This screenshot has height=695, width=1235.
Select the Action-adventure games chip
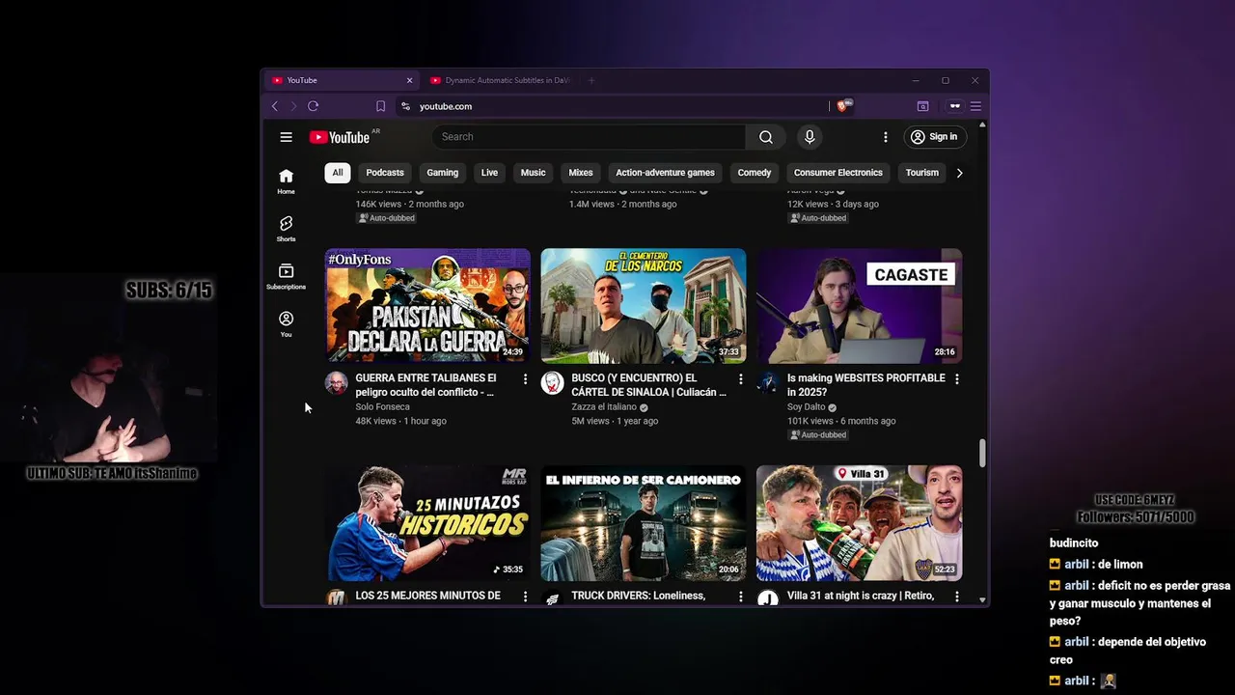click(x=665, y=173)
